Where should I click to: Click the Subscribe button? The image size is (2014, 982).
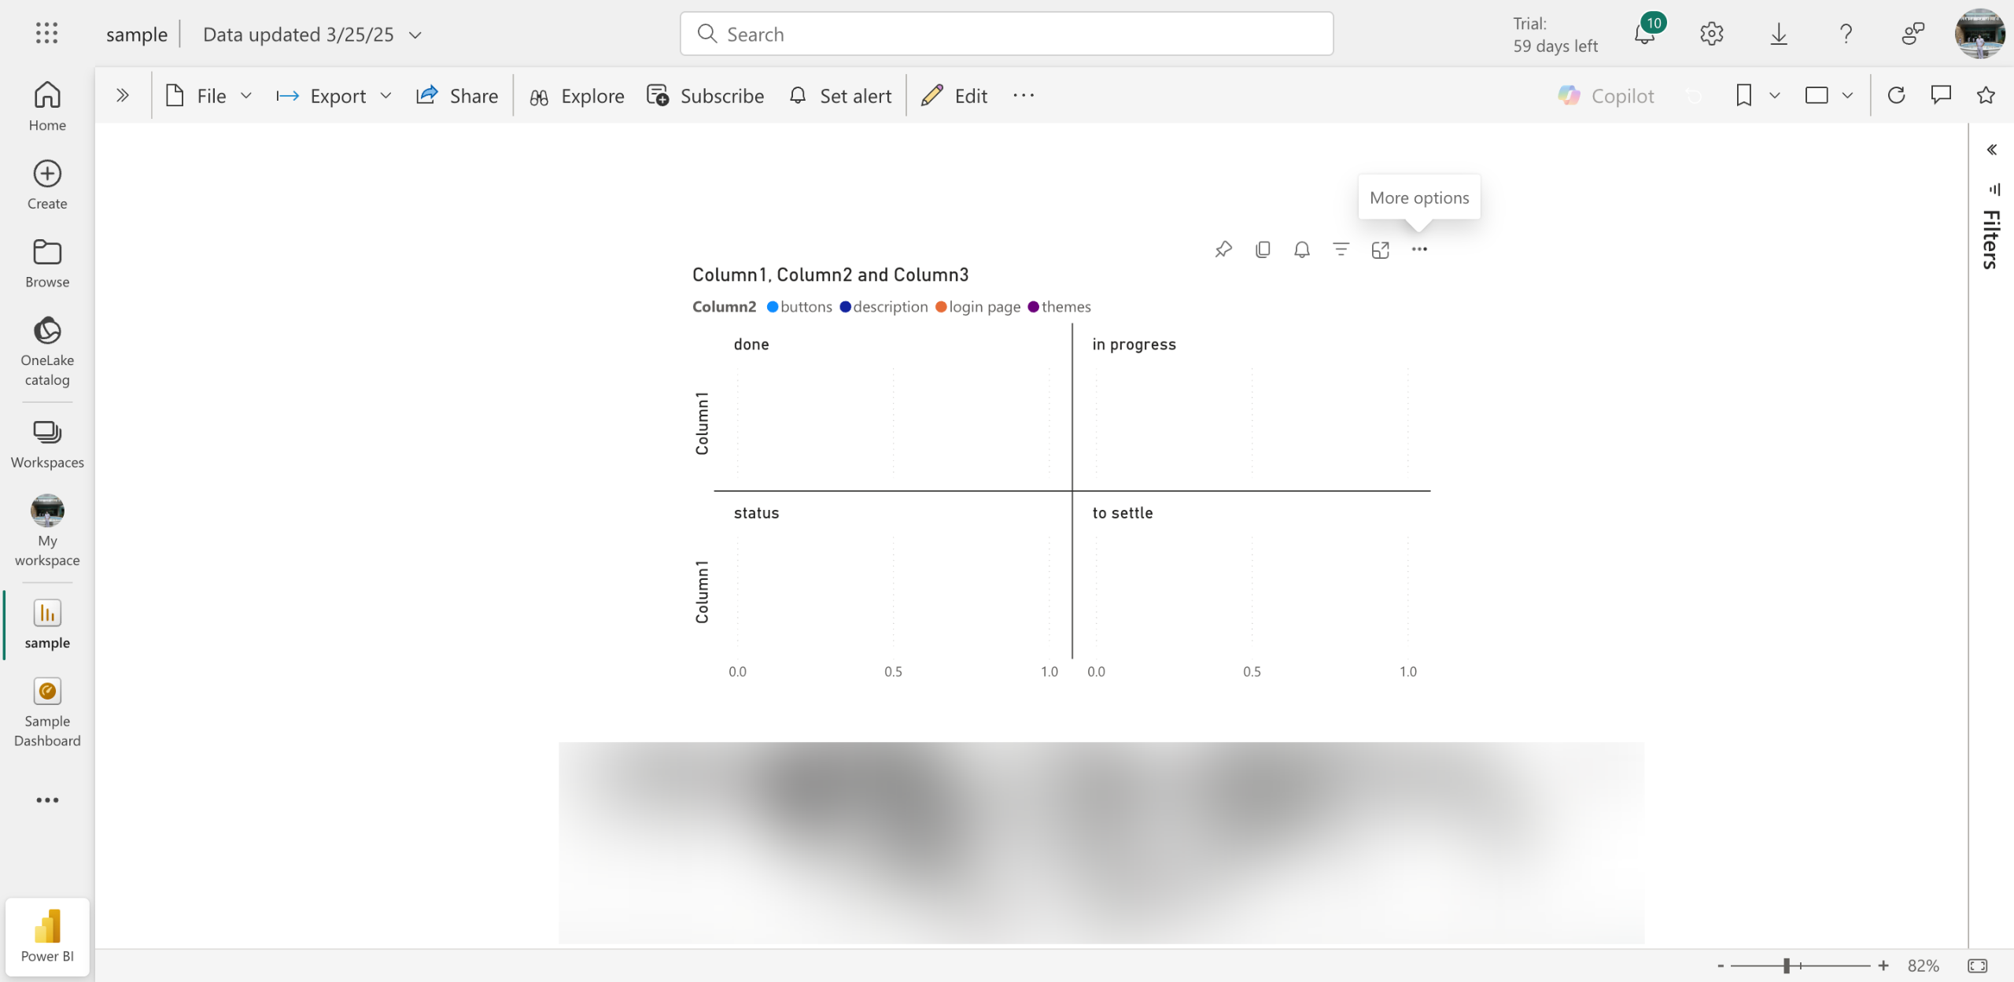pos(705,96)
